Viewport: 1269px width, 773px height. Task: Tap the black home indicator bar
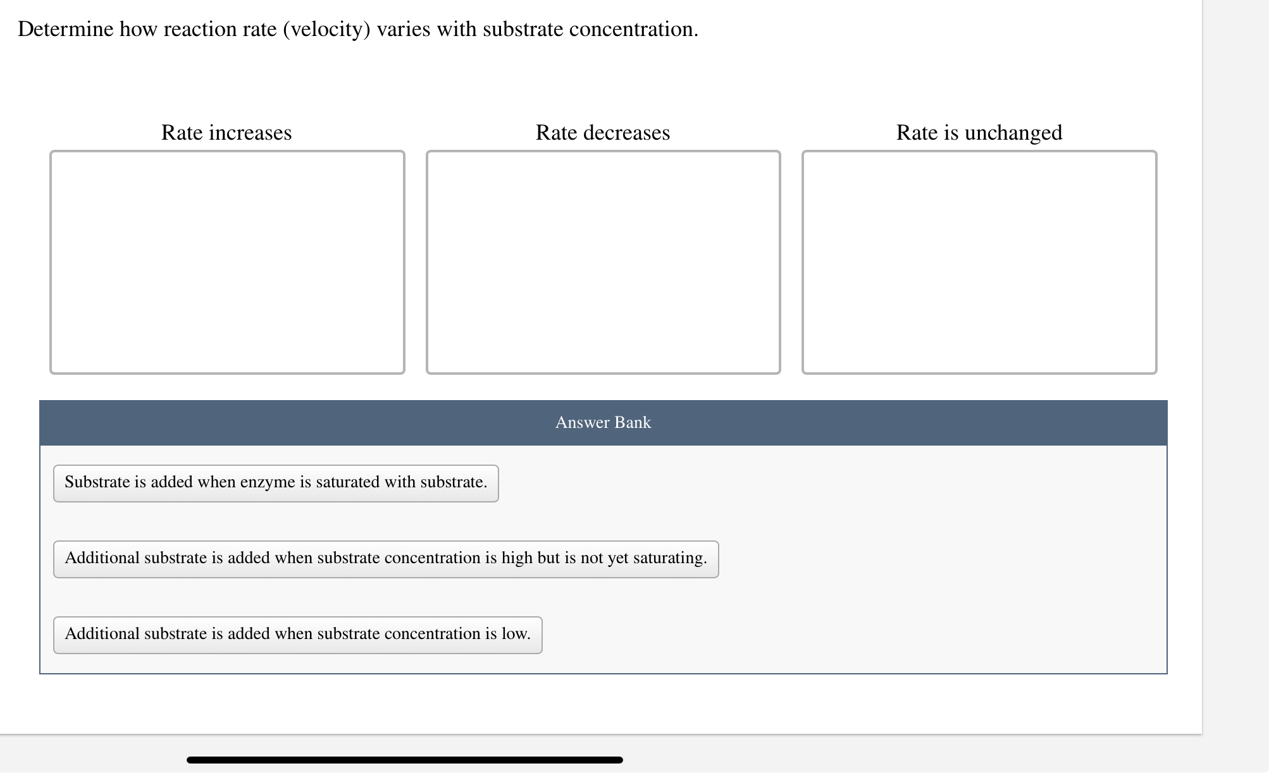click(x=405, y=760)
